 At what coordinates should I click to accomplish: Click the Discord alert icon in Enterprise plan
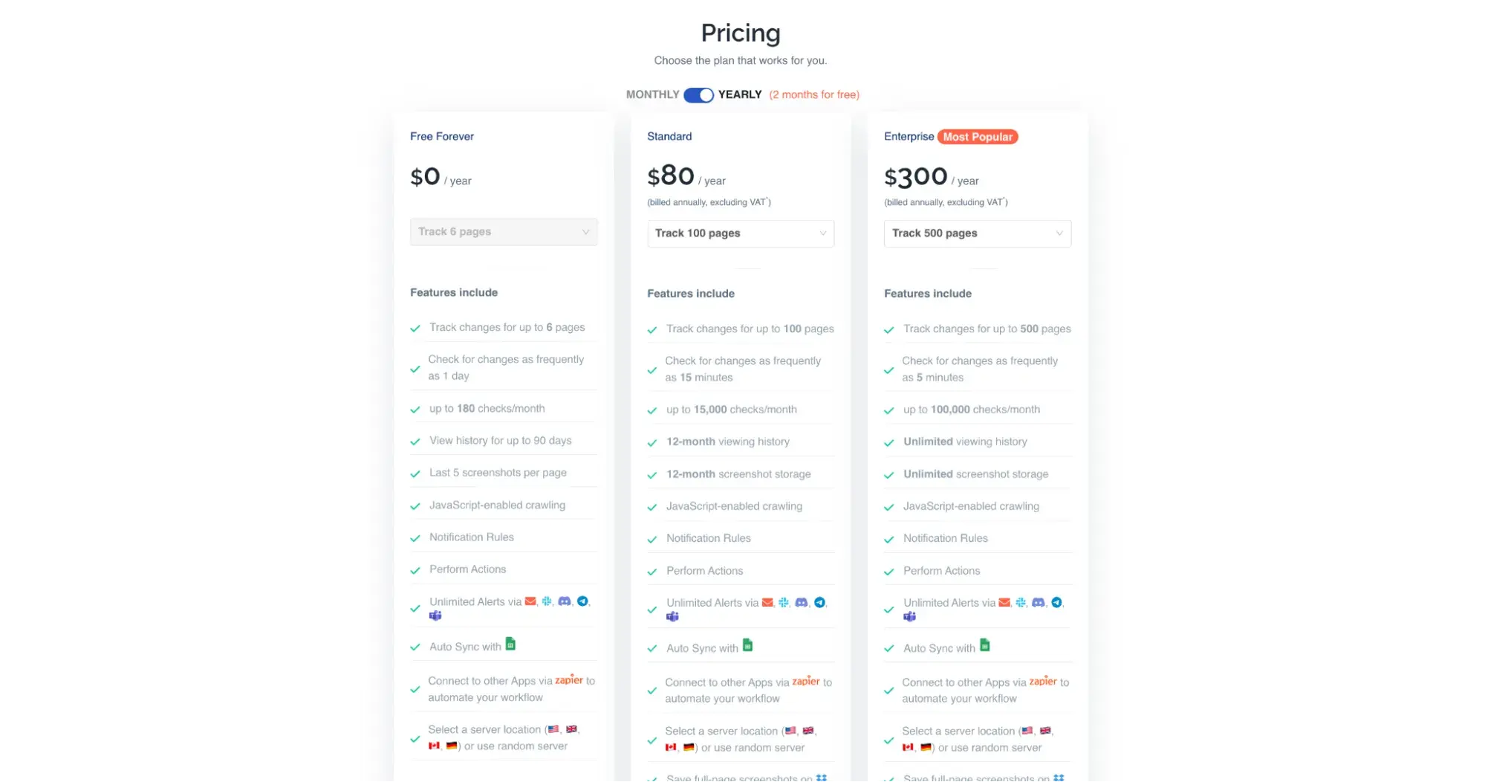(x=1039, y=602)
